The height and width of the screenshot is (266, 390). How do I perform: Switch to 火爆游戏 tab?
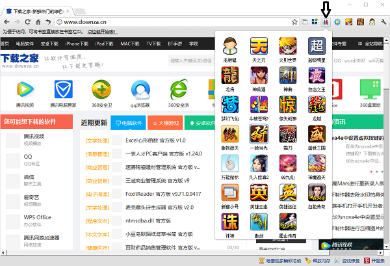coord(165,123)
